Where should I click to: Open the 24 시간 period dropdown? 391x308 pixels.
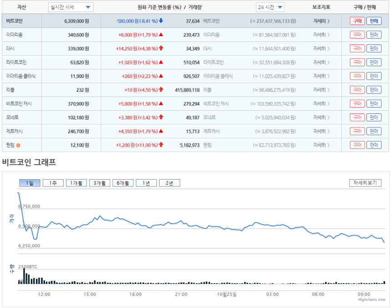coord(270,7)
